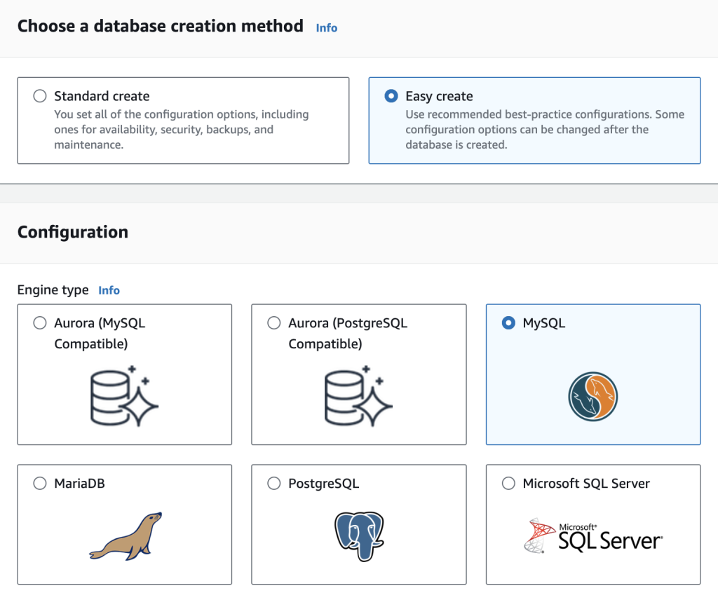Open the Engine type Info link

(x=109, y=289)
